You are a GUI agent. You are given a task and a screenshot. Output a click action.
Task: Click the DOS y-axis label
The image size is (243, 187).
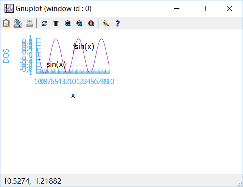coord(6,56)
